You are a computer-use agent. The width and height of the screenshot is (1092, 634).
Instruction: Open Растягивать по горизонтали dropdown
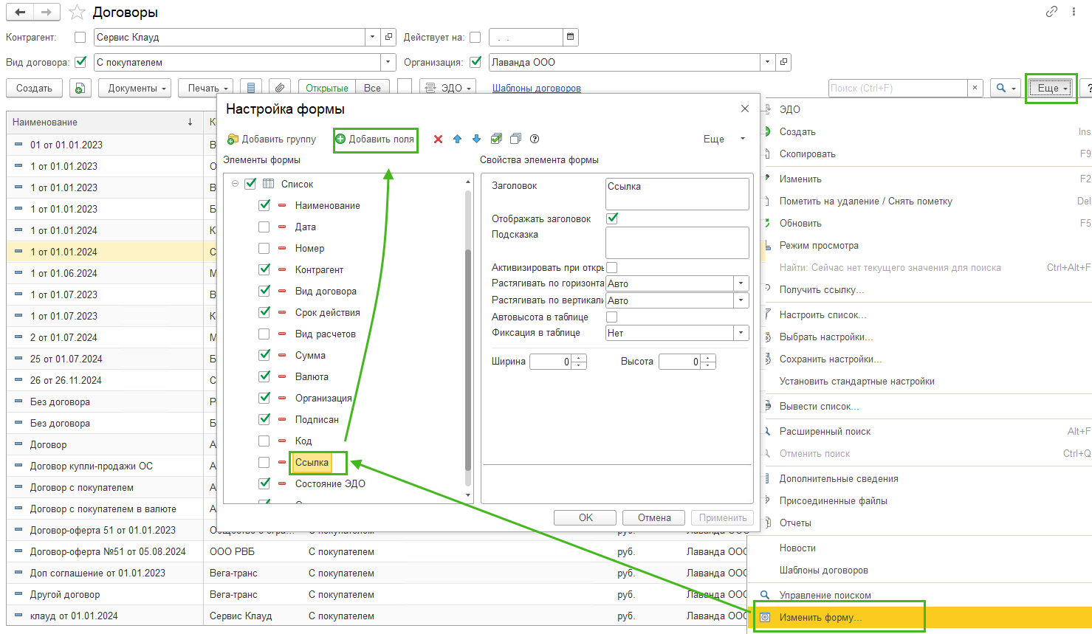tap(741, 283)
